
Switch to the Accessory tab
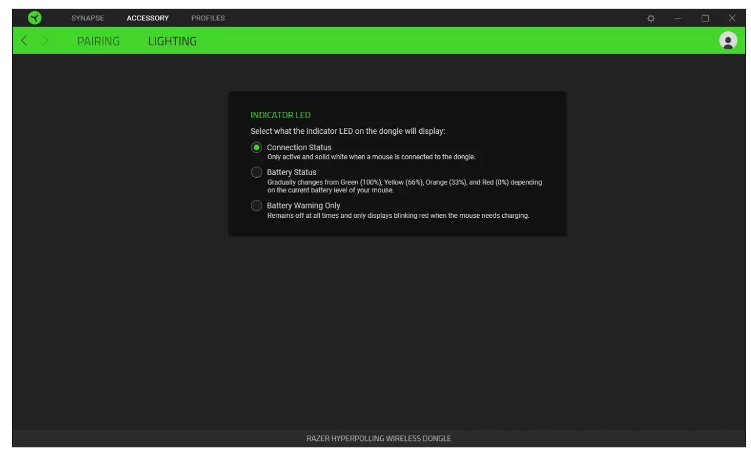148,19
